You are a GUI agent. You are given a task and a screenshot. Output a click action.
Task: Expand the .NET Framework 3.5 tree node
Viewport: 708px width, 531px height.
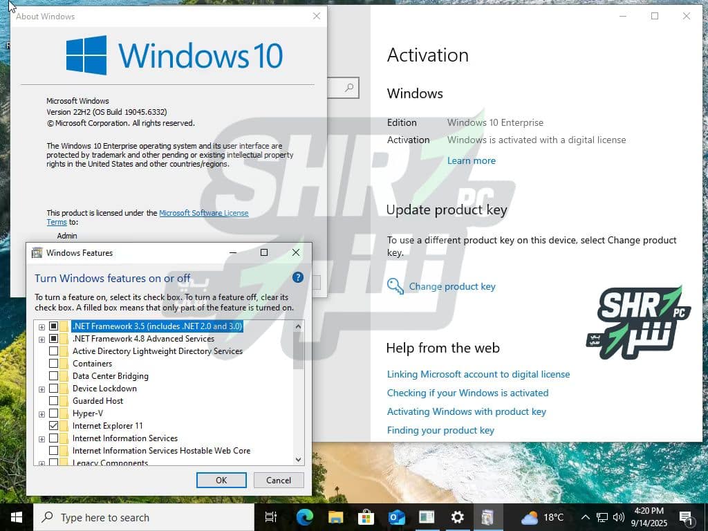(41, 326)
